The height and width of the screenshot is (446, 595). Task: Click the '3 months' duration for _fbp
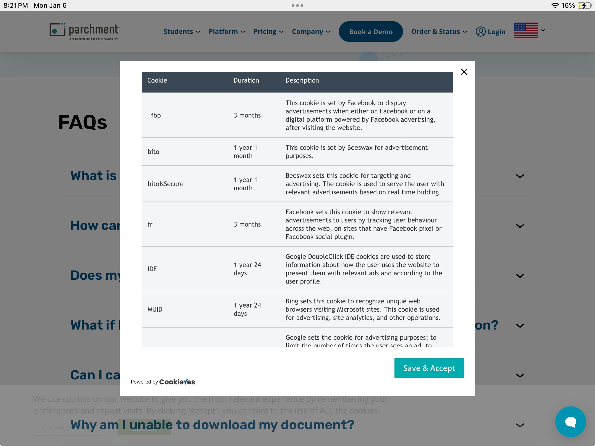[x=247, y=115]
